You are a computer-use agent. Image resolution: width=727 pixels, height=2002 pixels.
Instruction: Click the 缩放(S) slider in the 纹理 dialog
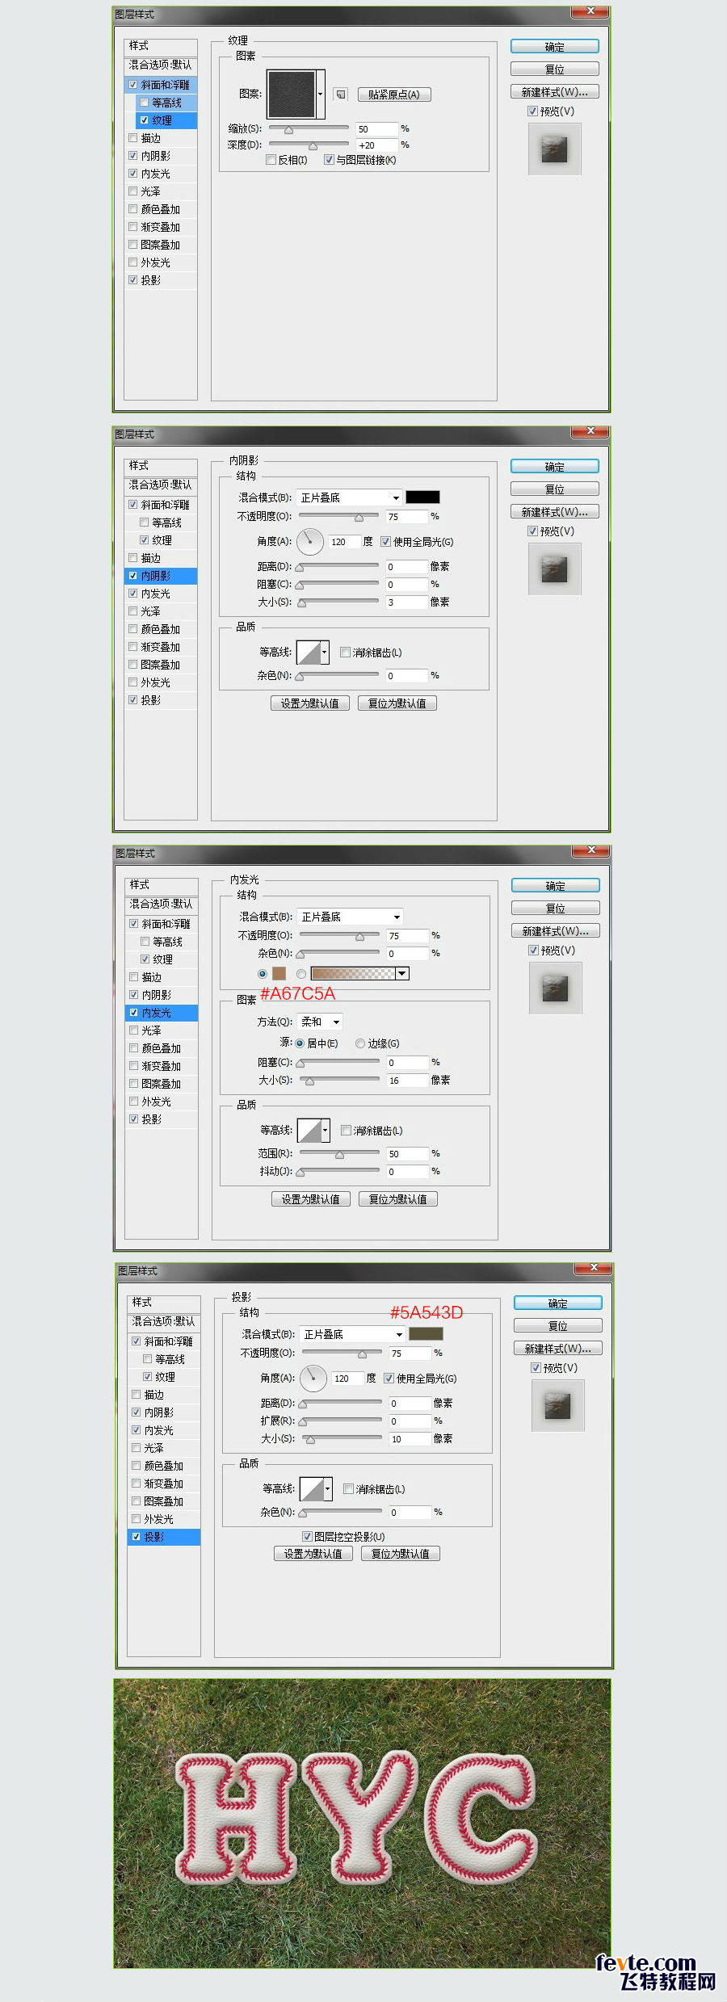309,128
